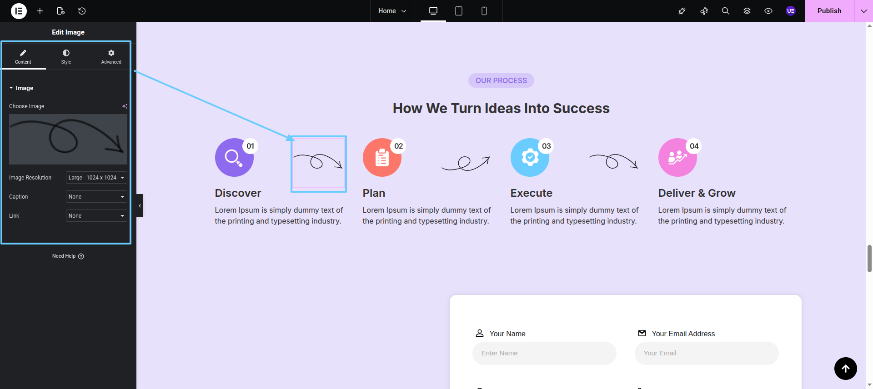Open the Document Settings page icon
Image resolution: width=873 pixels, height=389 pixels.
(60, 11)
